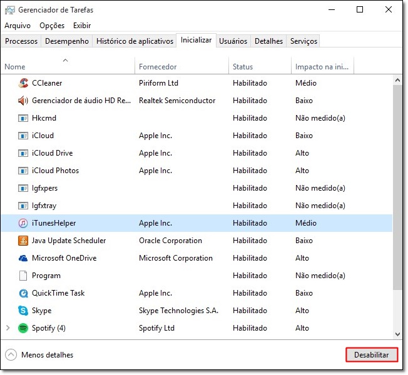The width and height of the screenshot is (408, 375).
Task: Click the Igfxpers entry icon
Action: [23, 188]
